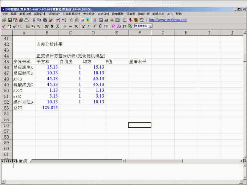
Task: Click the Save floppy disk icon
Action: [x=10, y=20]
